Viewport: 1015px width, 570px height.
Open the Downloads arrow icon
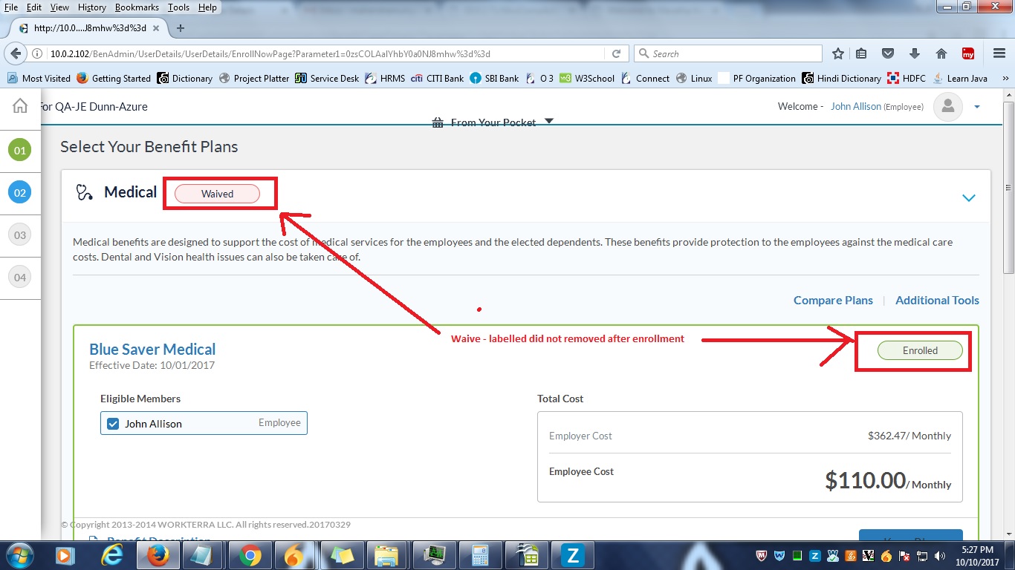click(914, 53)
